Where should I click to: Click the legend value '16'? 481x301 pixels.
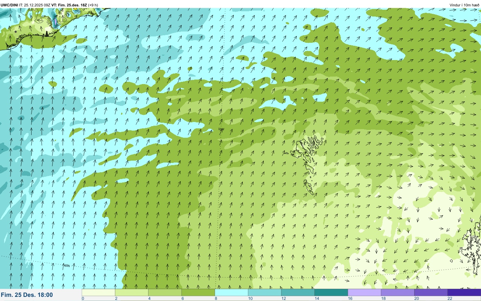pyautogui.click(x=349, y=299)
